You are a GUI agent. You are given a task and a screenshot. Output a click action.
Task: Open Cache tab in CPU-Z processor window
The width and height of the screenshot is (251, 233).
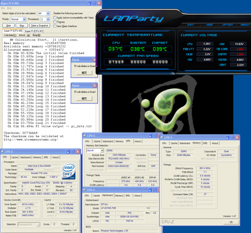click(x=15, y=157)
